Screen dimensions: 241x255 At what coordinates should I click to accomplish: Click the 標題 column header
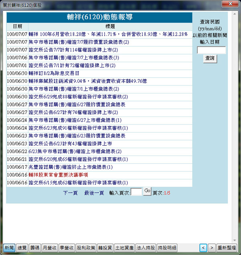tap(110, 27)
